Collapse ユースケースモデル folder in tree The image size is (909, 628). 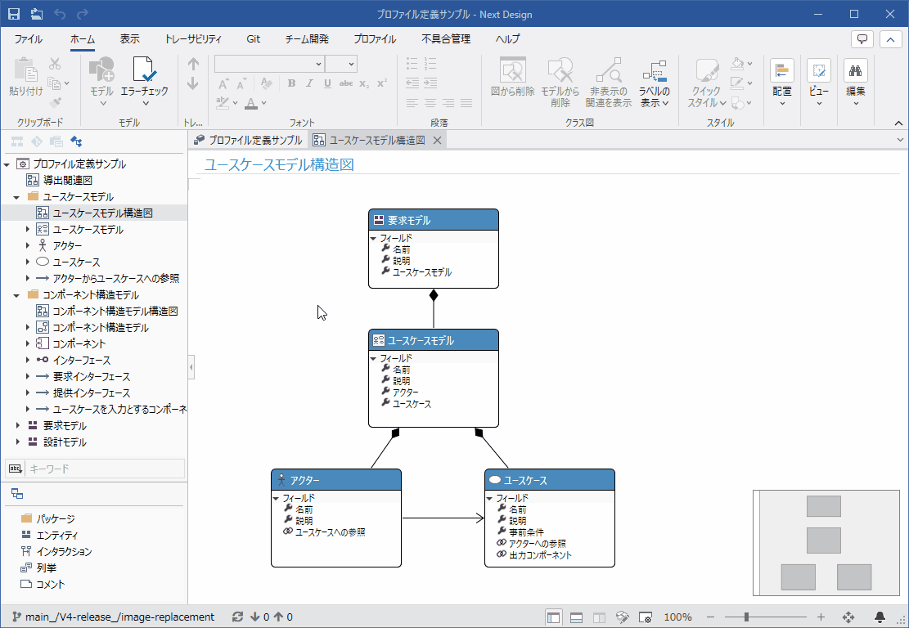point(16,197)
